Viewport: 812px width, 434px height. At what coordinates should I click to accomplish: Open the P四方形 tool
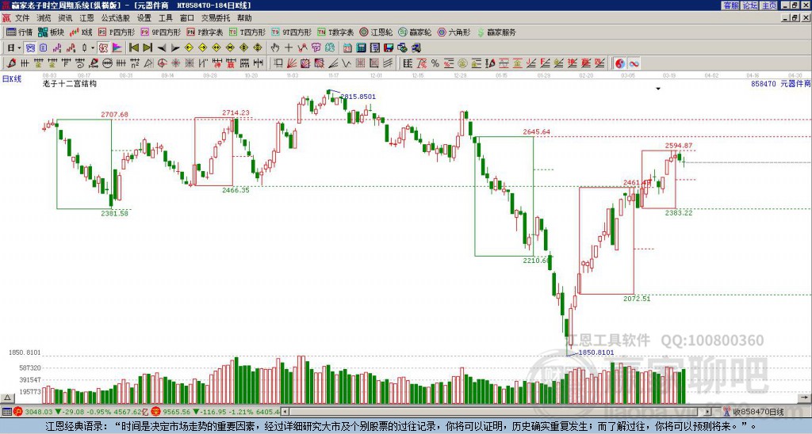[116, 32]
